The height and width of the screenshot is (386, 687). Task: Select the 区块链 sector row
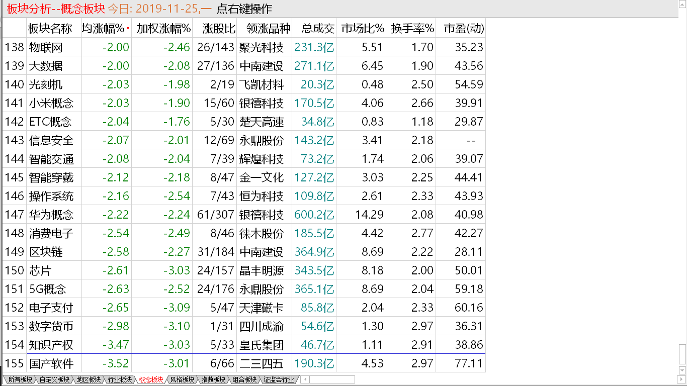click(x=244, y=252)
